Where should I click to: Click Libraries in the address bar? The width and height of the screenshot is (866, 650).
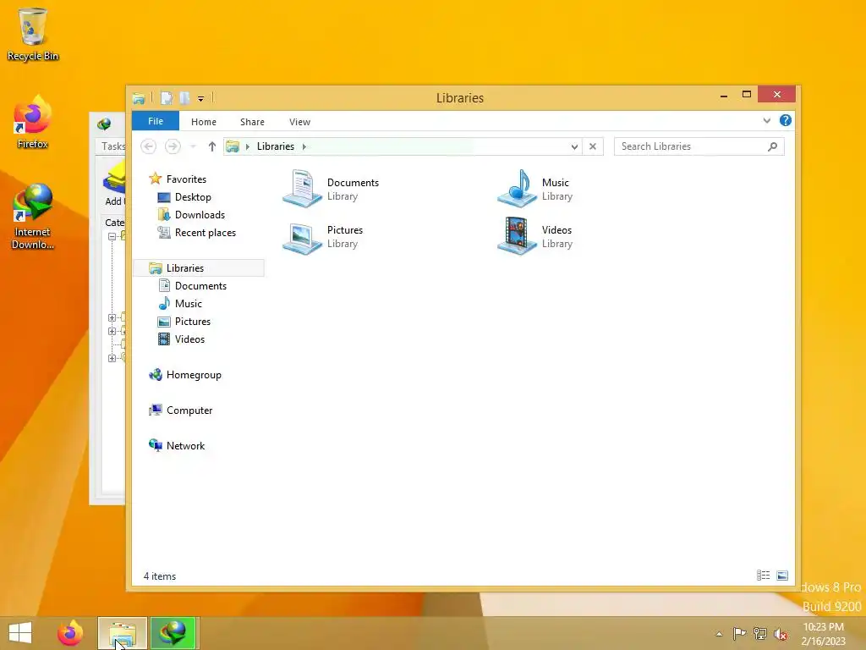coord(276,146)
